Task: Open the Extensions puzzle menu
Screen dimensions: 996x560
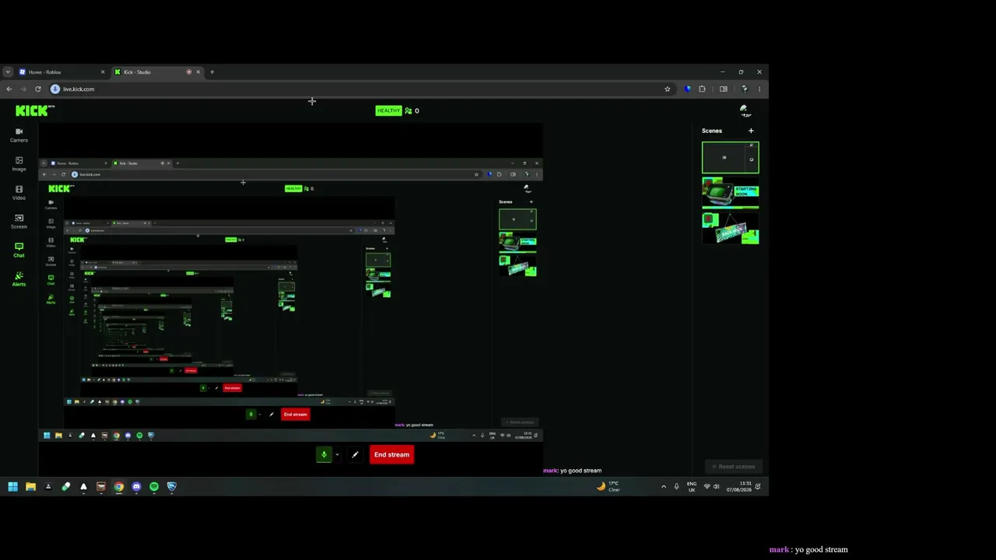Action: (x=702, y=89)
